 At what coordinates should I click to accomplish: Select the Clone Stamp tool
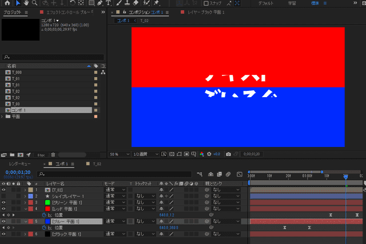127,3
